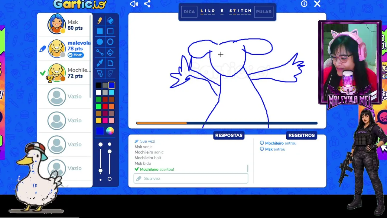Click the PULAR skip button
The image size is (387, 218).
pos(264,12)
